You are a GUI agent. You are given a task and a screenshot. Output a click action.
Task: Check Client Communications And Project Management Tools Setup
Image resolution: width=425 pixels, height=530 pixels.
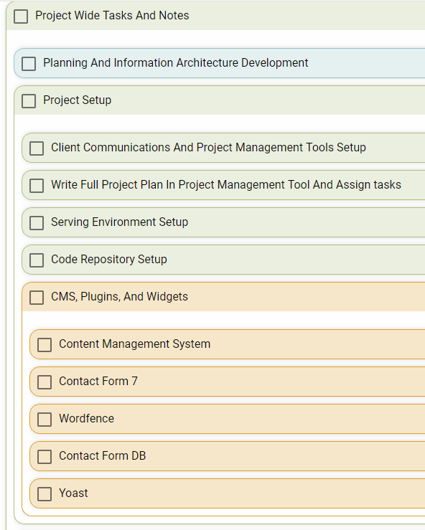[37, 148]
